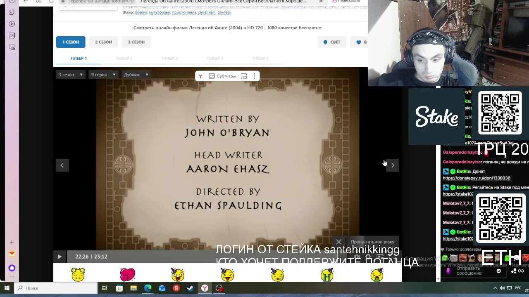The width and height of the screenshot is (529, 297).
Task: Select the 1 СЕЗОН button
Action: click(71, 42)
